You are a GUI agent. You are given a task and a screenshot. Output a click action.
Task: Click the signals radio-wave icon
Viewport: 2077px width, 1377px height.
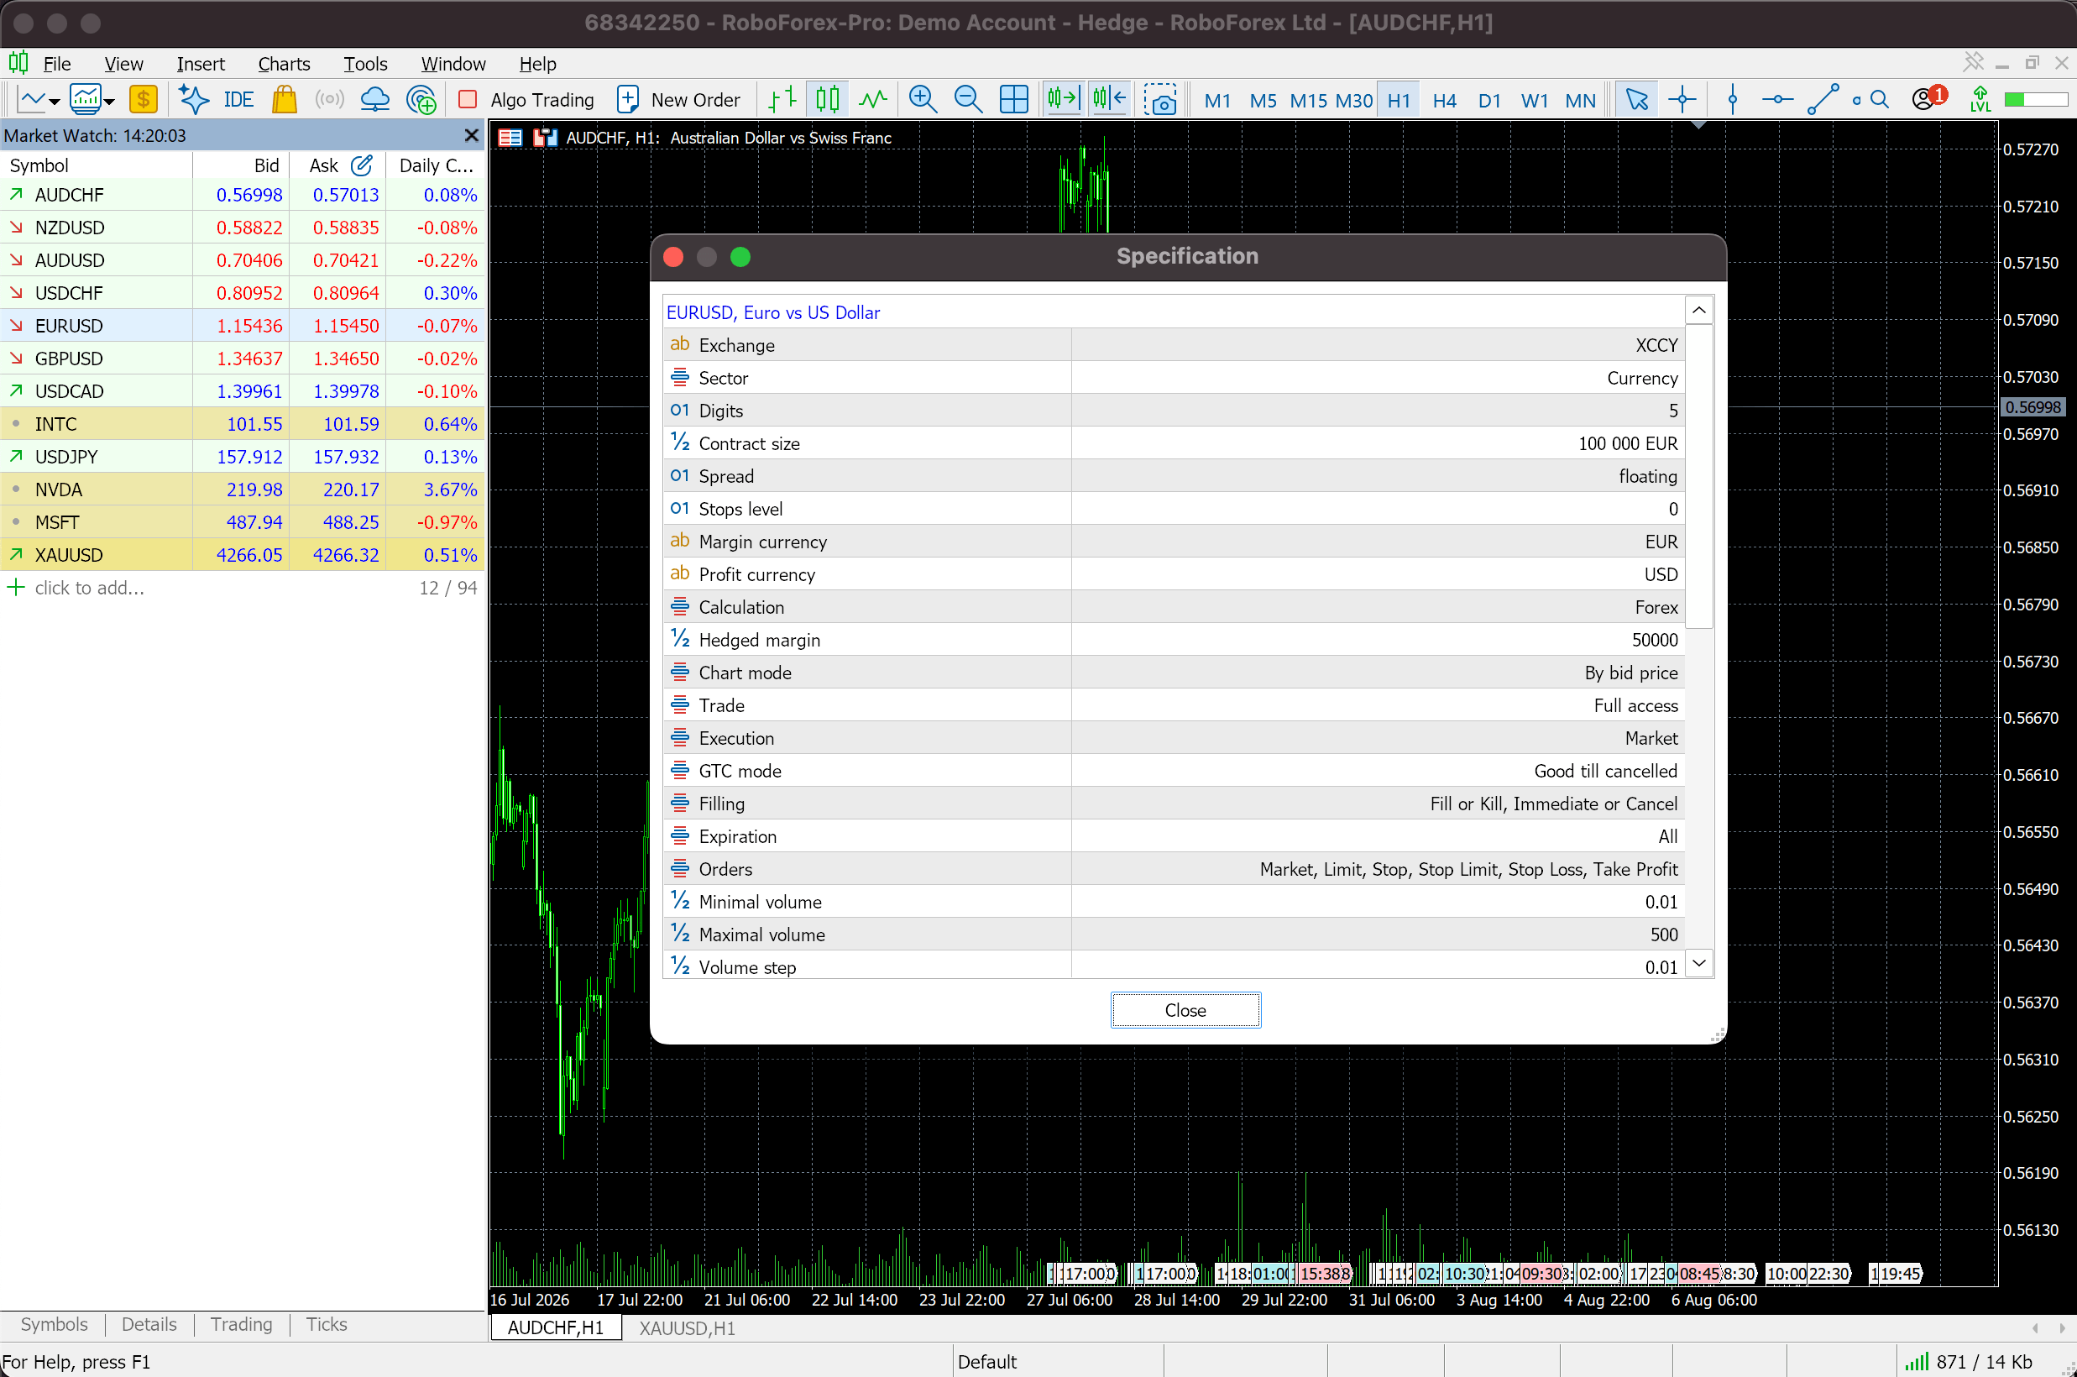(330, 99)
